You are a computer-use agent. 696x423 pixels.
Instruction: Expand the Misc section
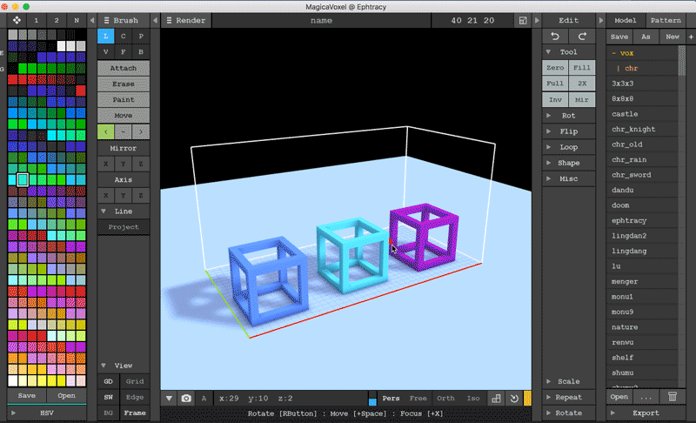(568, 178)
